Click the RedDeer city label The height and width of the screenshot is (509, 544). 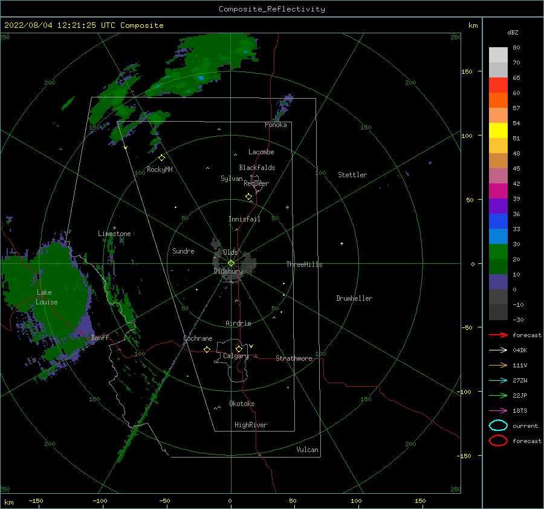[256, 183]
